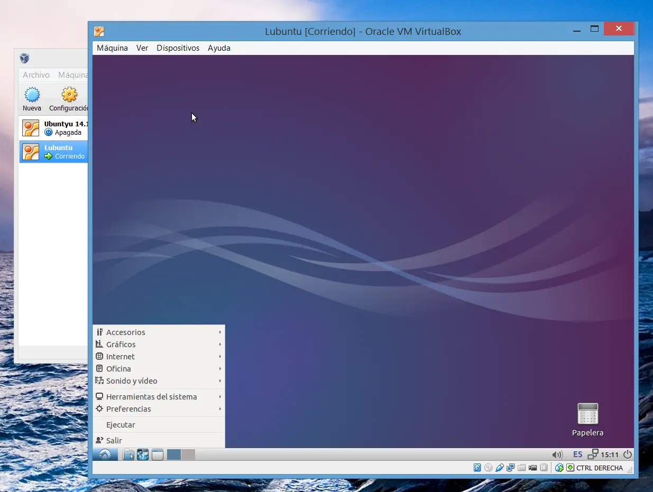This screenshot has height=492, width=653.
Task: Expand the Herramientas del sistema submenu
Action: pyautogui.click(x=151, y=396)
